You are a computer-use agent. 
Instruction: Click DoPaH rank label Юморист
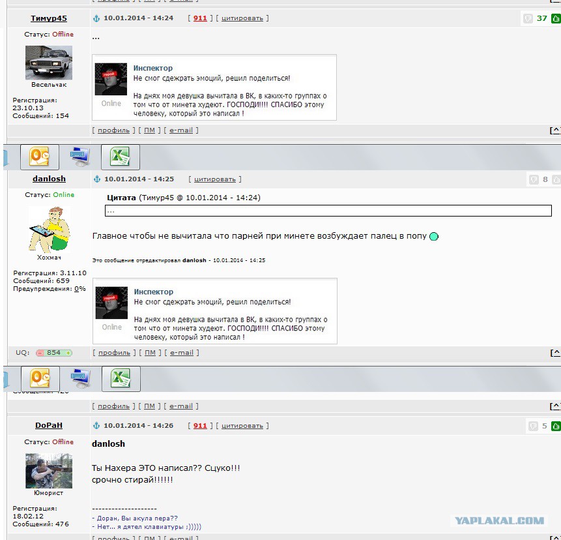48,493
